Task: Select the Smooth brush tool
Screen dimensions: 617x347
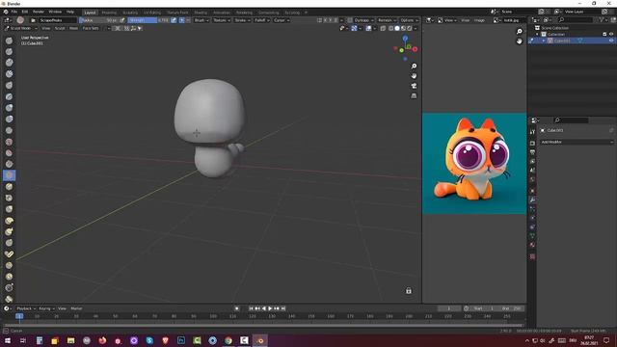Action: pos(9,142)
